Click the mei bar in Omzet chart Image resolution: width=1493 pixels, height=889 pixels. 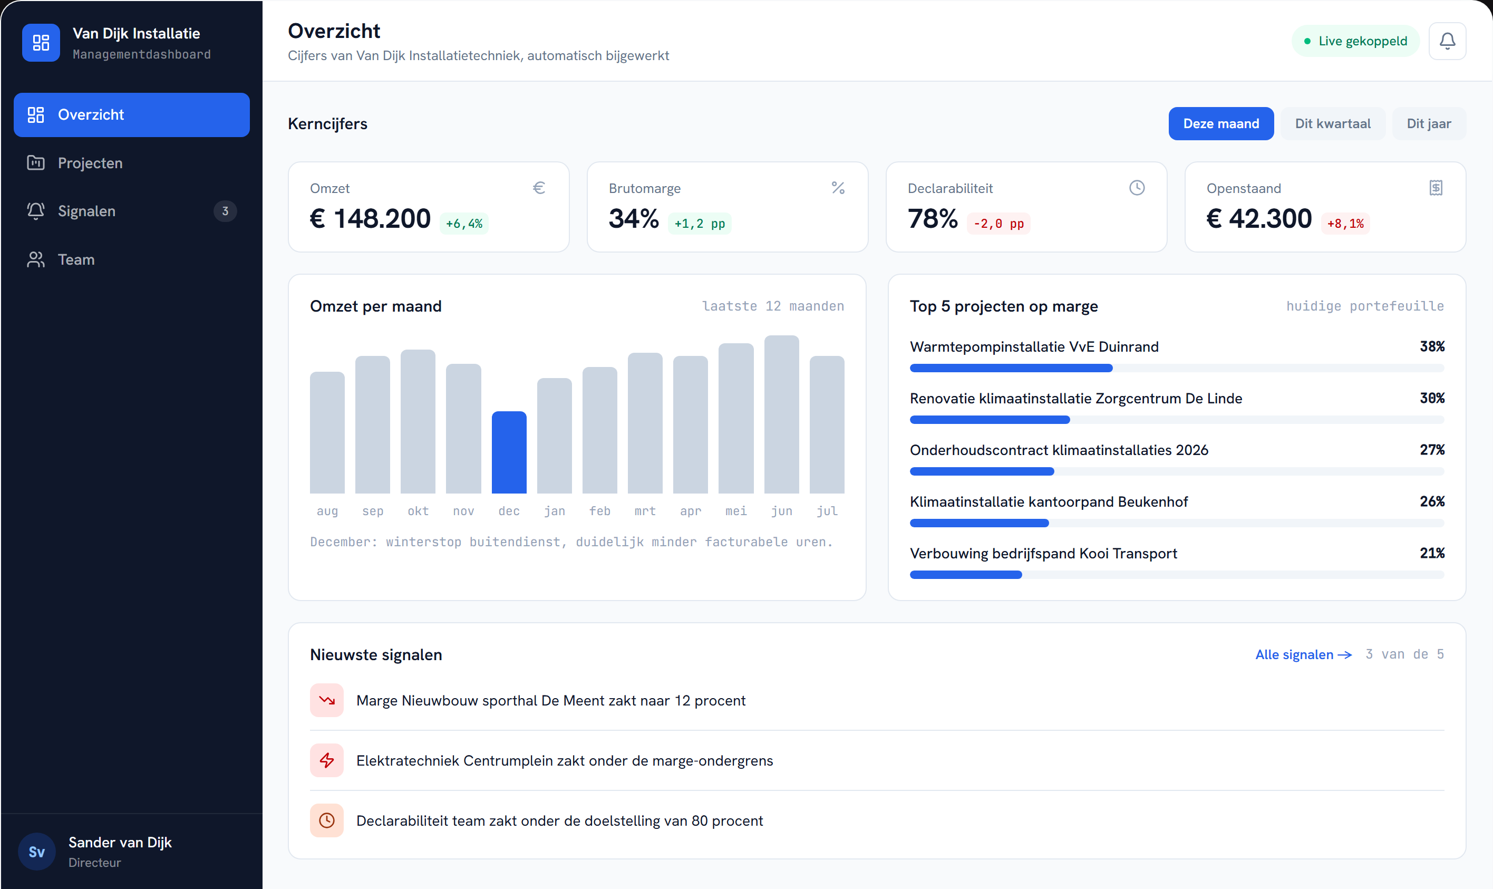point(736,418)
